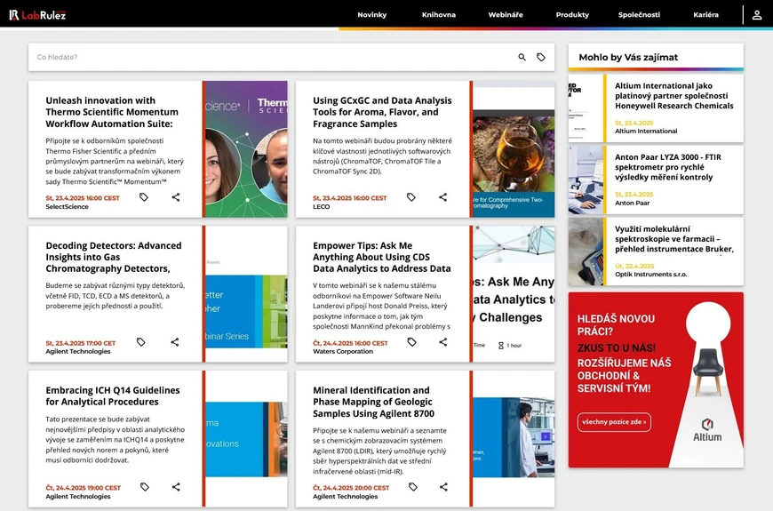Click the Altium job ad banner

pos(656,379)
